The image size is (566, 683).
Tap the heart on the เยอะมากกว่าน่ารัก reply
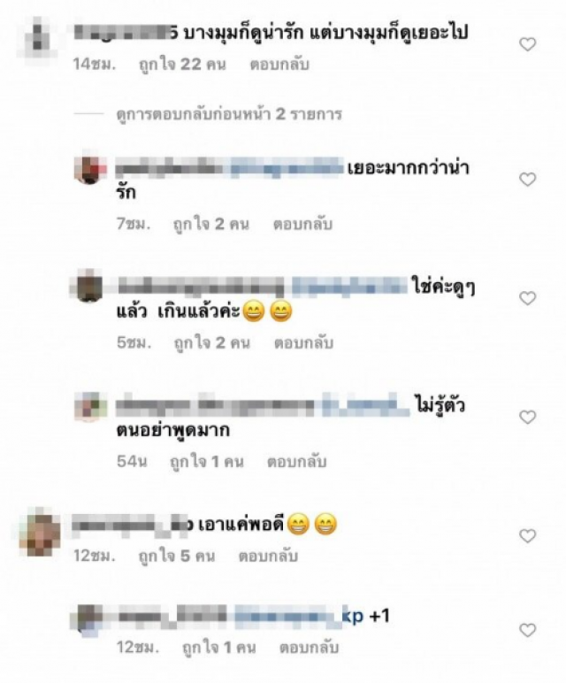click(x=528, y=179)
